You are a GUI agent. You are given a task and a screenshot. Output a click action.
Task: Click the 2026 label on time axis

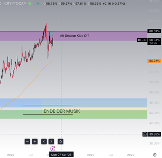[x=91, y=155]
